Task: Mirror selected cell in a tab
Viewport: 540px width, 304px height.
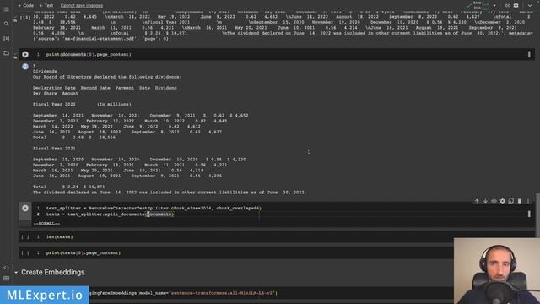Action: (x=511, y=201)
